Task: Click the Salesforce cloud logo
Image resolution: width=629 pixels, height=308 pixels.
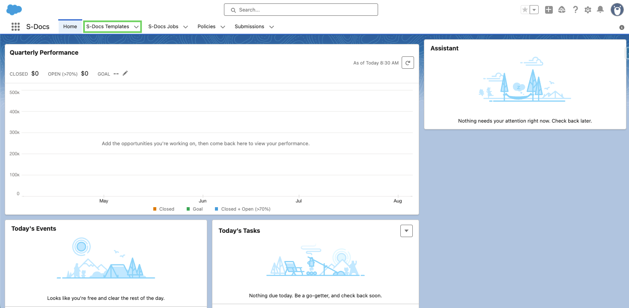Action: (14, 9)
